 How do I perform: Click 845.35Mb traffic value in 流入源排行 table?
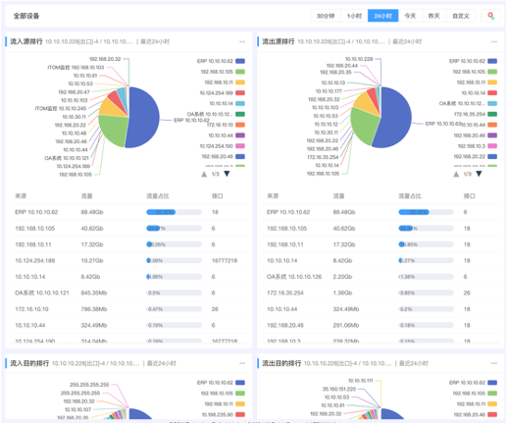click(94, 292)
